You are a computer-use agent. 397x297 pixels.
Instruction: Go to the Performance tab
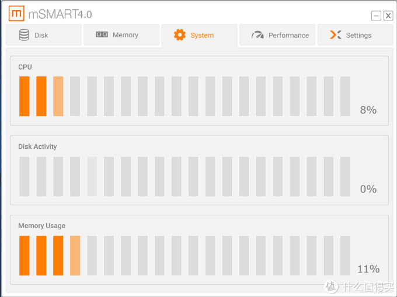[x=288, y=35]
